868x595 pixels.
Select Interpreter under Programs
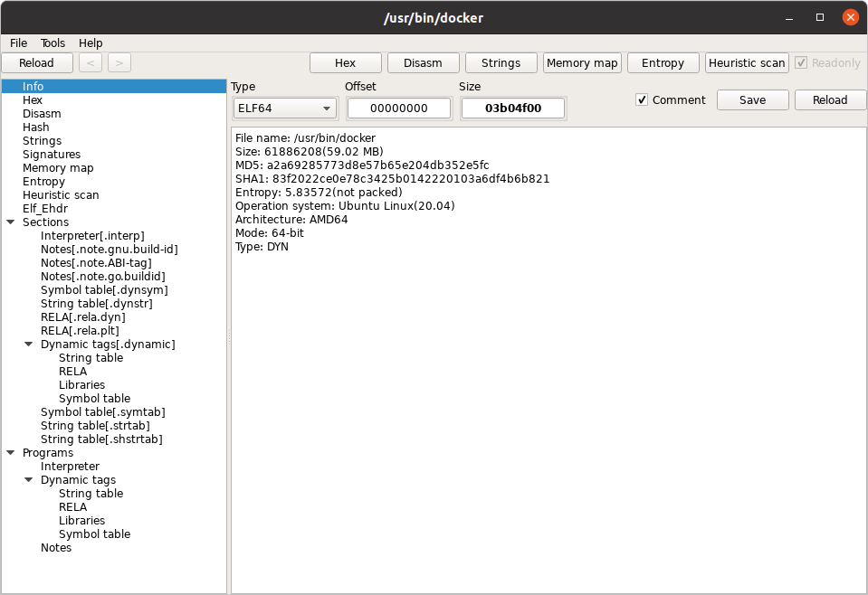[x=71, y=467]
